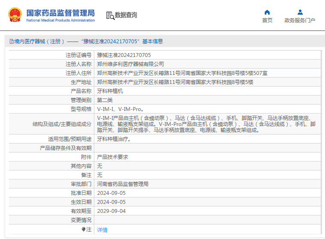This screenshot has height=239, width=325.
Task: Click the document icon before 境内医疗器械
Action: coord(12,42)
